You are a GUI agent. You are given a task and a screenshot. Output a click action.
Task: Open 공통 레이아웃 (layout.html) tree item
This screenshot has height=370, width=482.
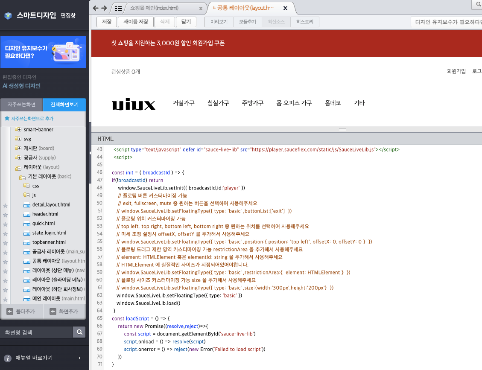[58, 261]
